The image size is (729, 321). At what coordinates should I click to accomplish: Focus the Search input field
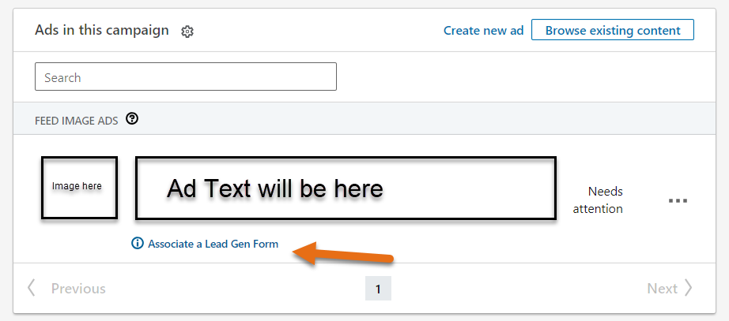[x=186, y=77]
